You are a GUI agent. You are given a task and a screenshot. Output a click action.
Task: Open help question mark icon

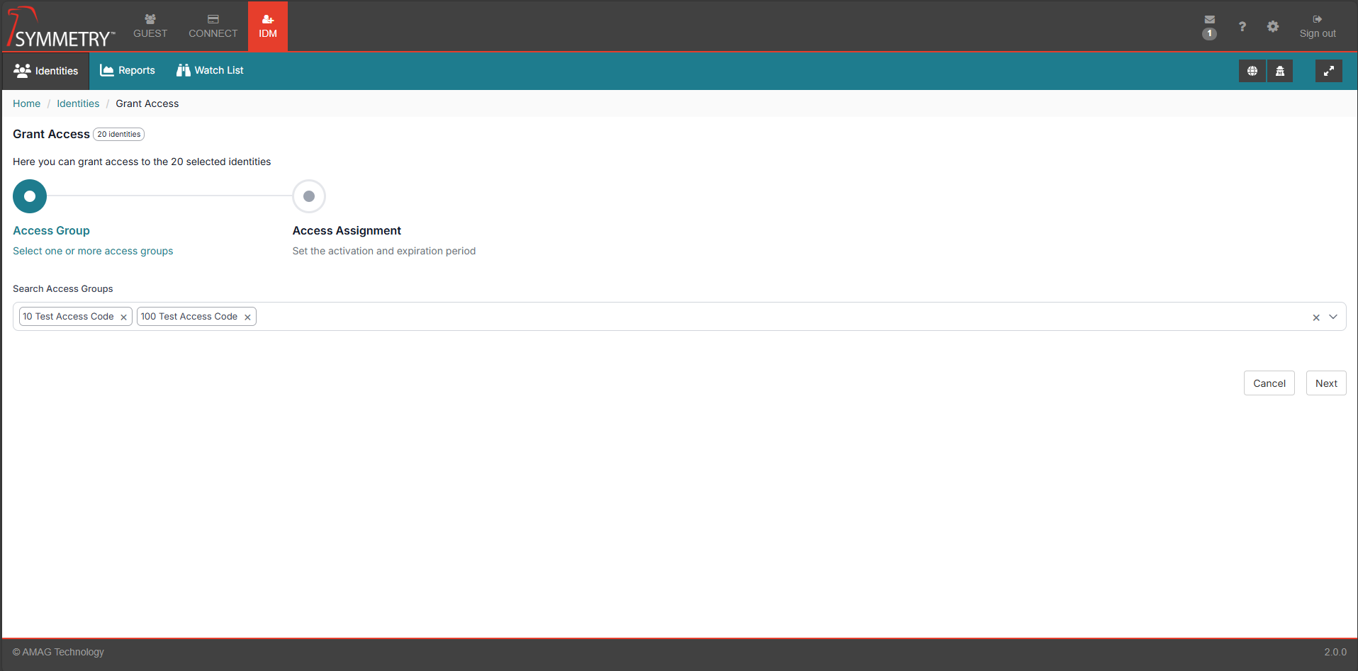pyautogui.click(x=1242, y=27)
